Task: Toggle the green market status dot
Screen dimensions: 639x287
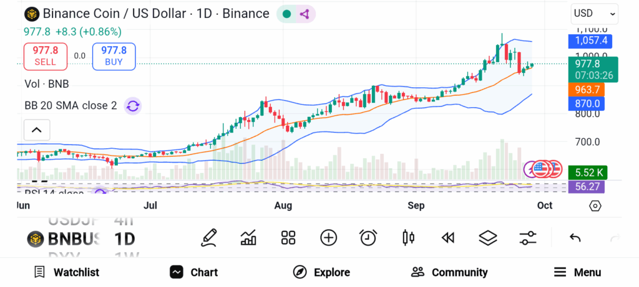Action: pyautogui.click(x=286, y=14)
